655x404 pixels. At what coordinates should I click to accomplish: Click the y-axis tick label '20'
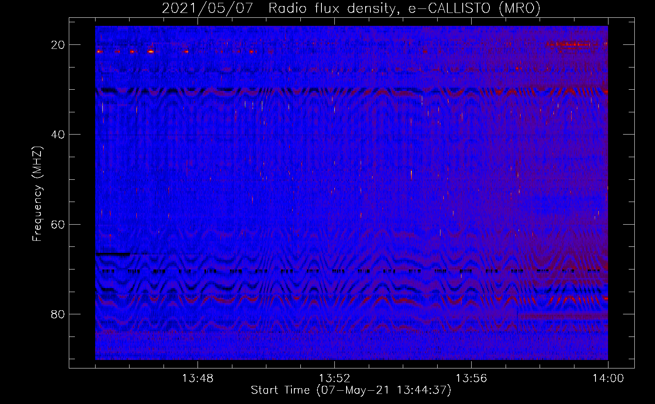tap(58, 45)
